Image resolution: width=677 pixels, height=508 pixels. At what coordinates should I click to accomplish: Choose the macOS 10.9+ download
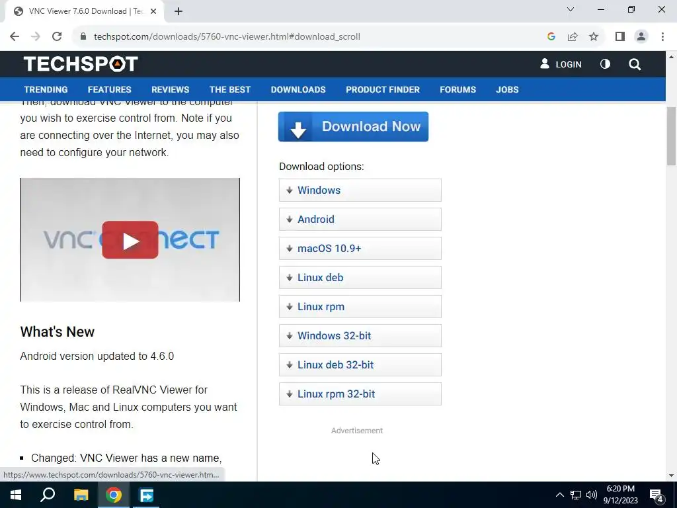pyautogui.click(x=360, y=249)
